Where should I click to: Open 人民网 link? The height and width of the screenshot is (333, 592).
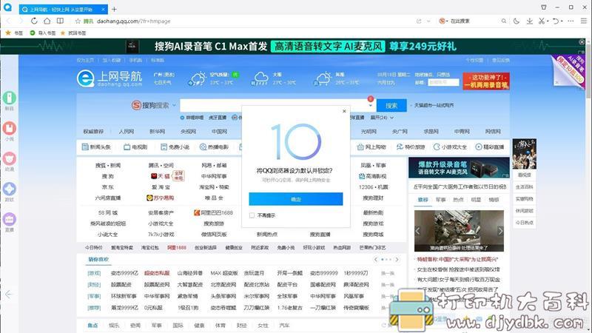coord(126,132)
